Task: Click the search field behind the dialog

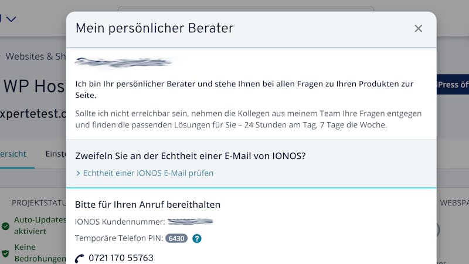Action: click(246, 9)
